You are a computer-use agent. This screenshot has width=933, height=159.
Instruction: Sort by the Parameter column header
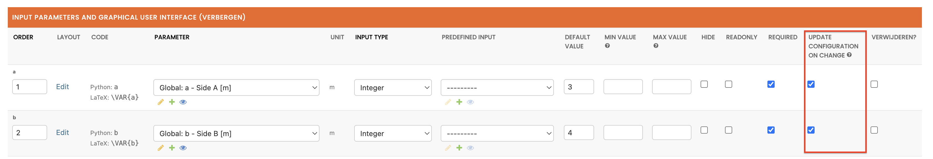tap(172, 37)
